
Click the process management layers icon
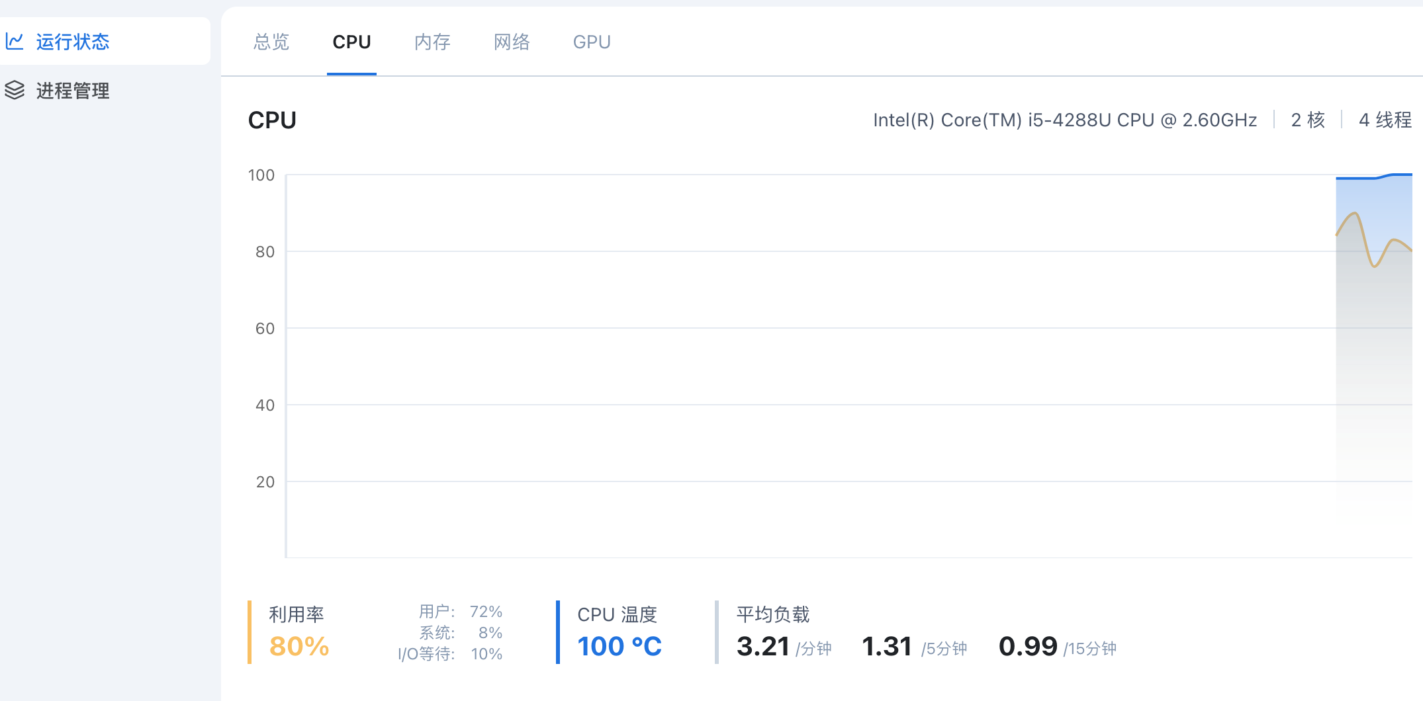pyautogui.click(x=15, y=90)
